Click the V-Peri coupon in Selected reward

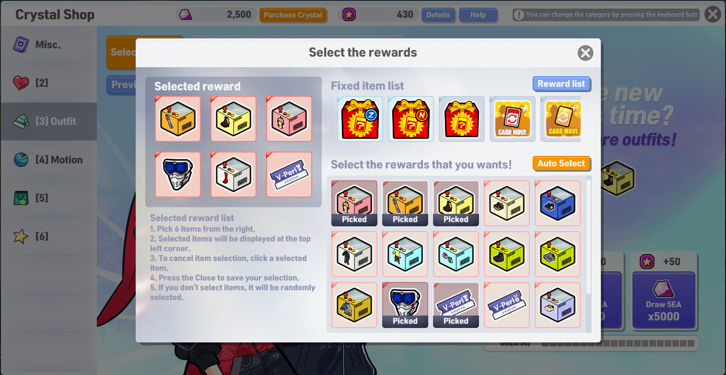pyautogui.click(x=289, y=175)
